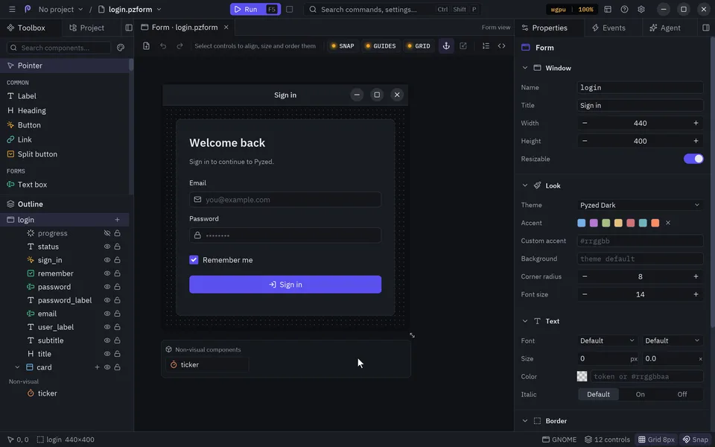Toggle GRID option in form toolbar
This screenshot has width=715, height=447.
tap(418, 45)
